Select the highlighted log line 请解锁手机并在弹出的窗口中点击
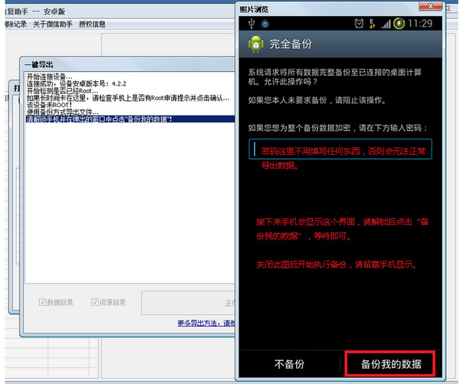Image resolution: width=459 pixels, height=384 pixels. tap(130, 119)
